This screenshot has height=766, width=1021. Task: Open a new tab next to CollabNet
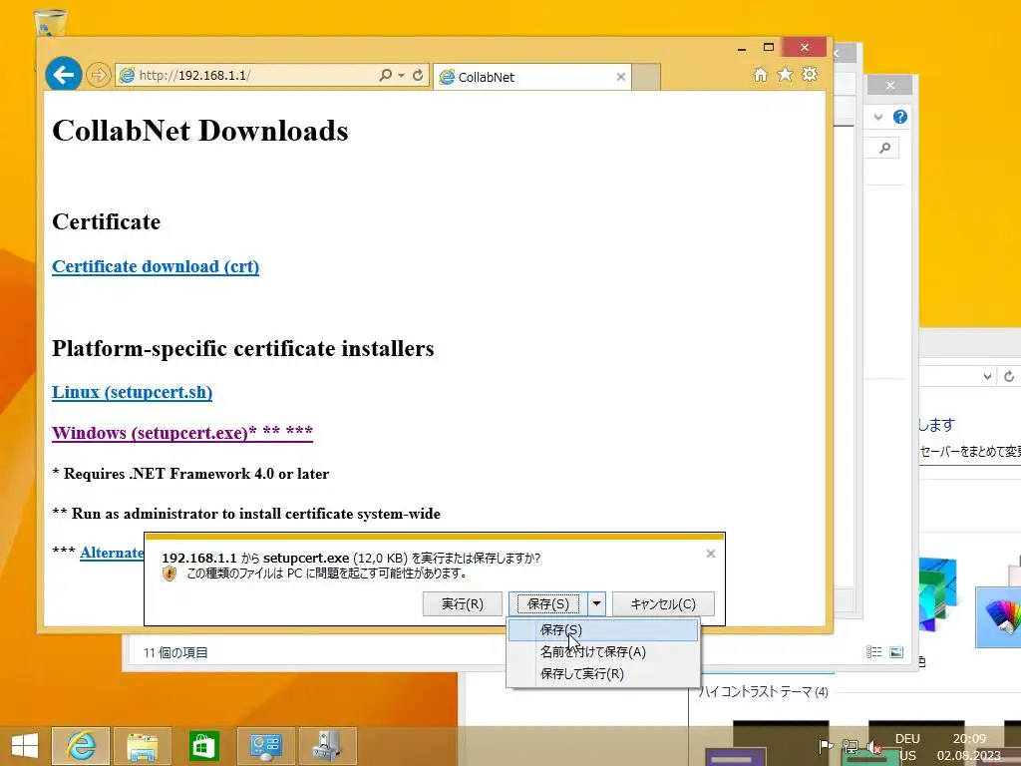point(646,77)
